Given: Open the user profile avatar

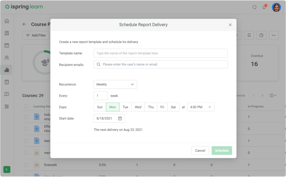Looking at the screenshot, I should click(x=276, y=7).
